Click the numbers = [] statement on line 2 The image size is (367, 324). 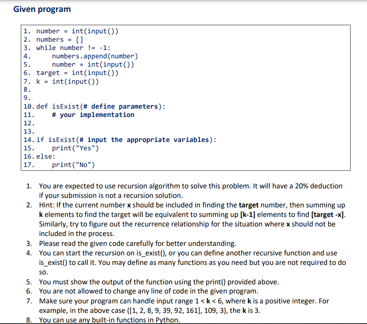59,39
